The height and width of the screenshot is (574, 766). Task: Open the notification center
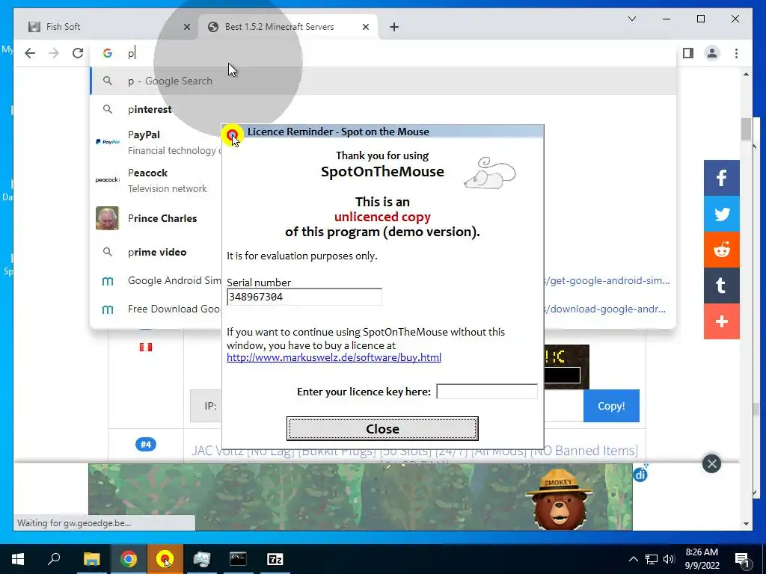[743, 559]
